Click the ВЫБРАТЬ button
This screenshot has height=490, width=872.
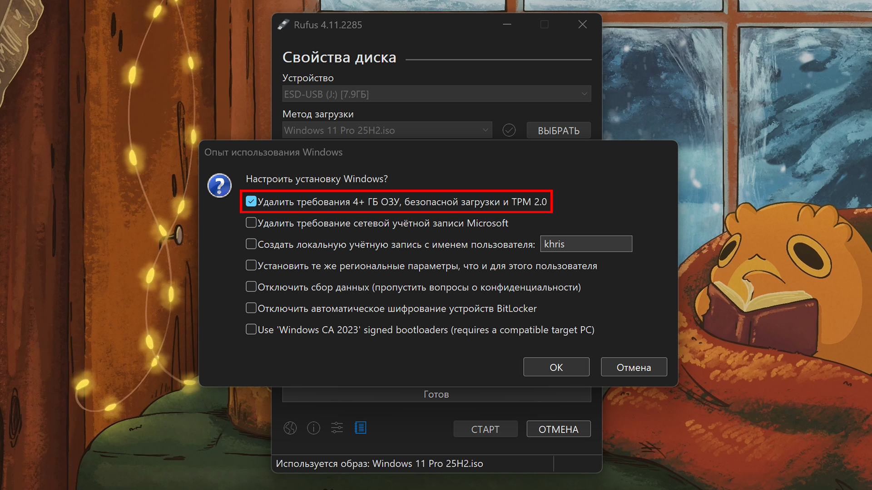(558, 131)
